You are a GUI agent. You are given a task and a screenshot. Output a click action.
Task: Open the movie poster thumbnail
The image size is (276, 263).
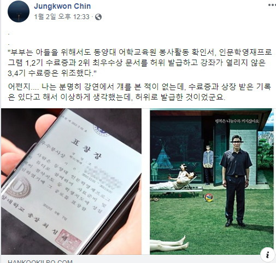click(212, 182)
